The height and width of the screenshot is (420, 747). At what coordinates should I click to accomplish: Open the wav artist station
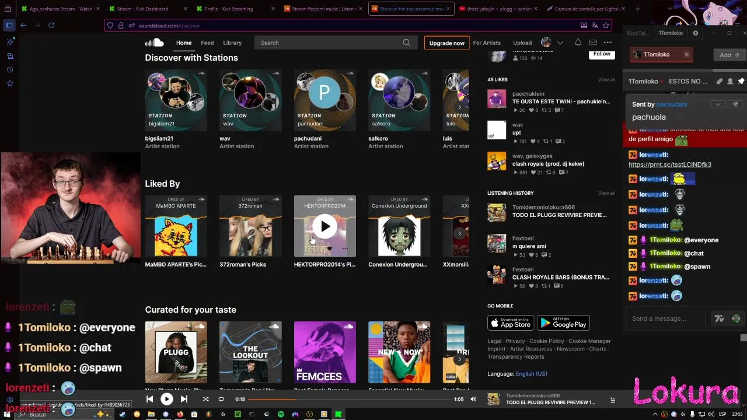pos(250,100)
